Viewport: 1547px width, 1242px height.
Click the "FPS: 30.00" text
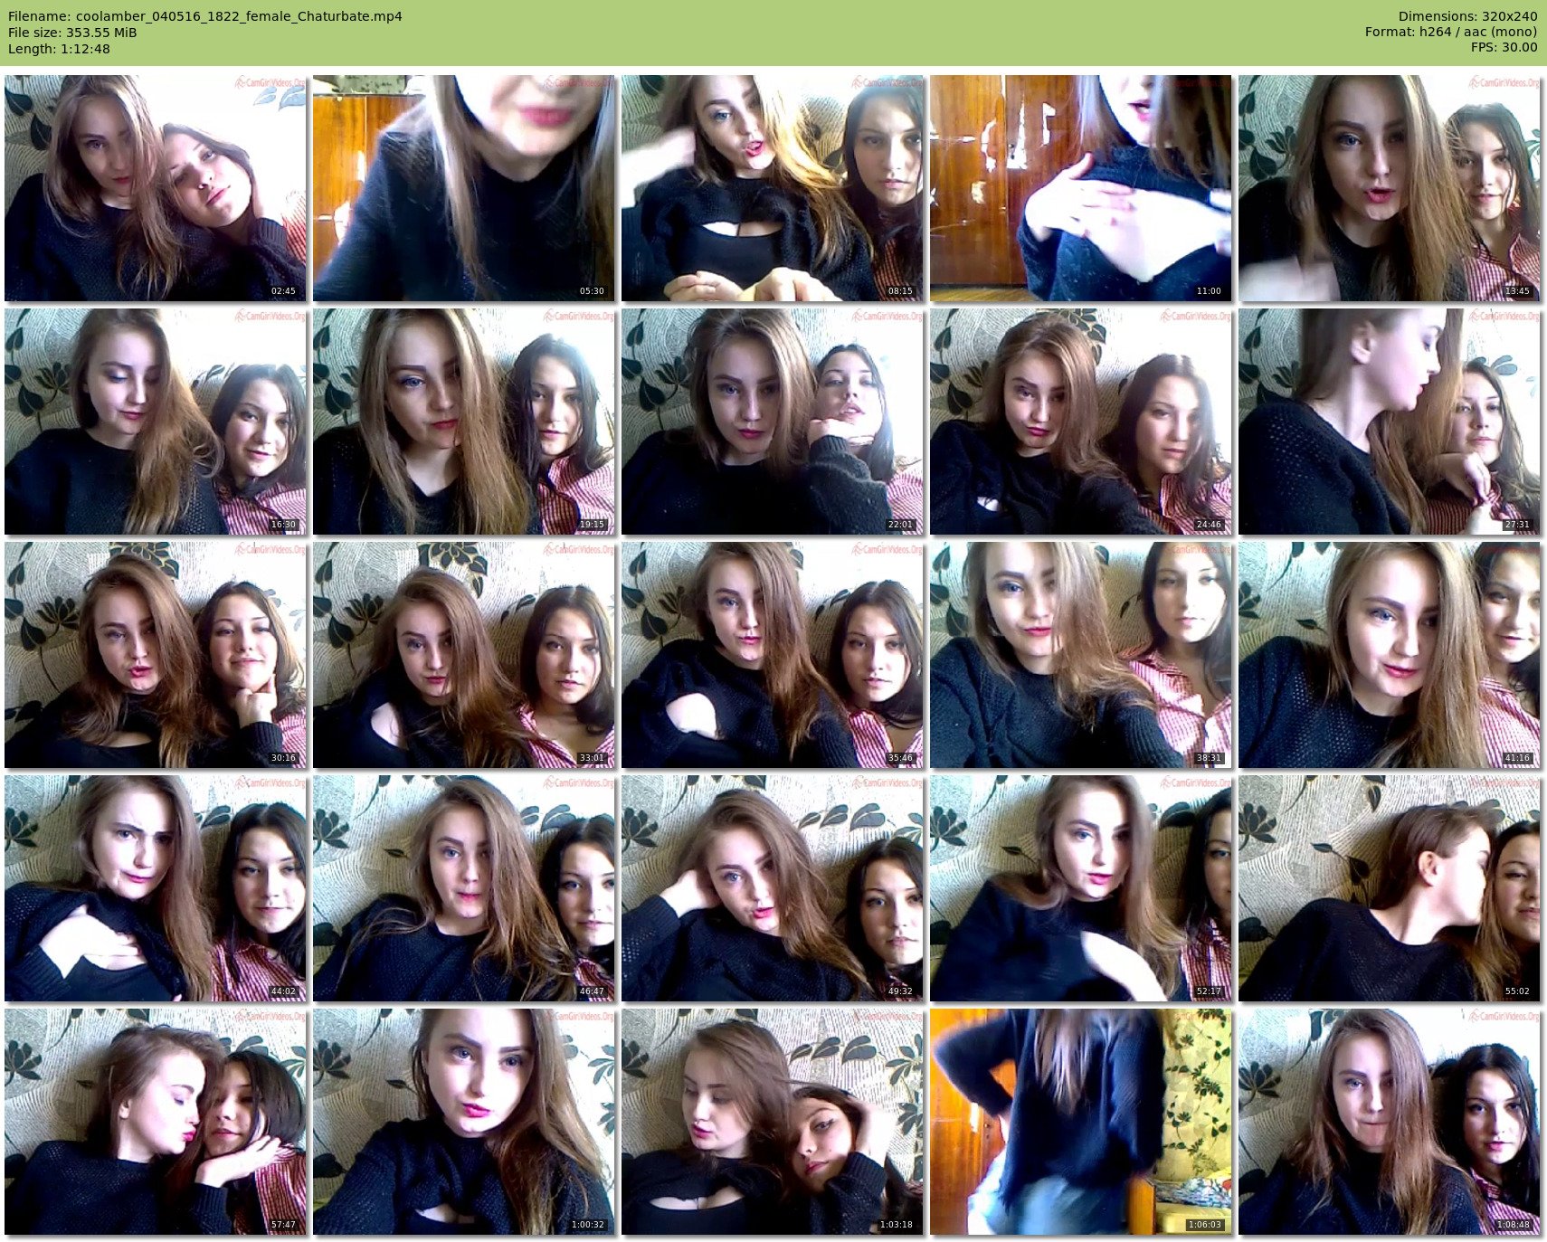point(1504,49)
